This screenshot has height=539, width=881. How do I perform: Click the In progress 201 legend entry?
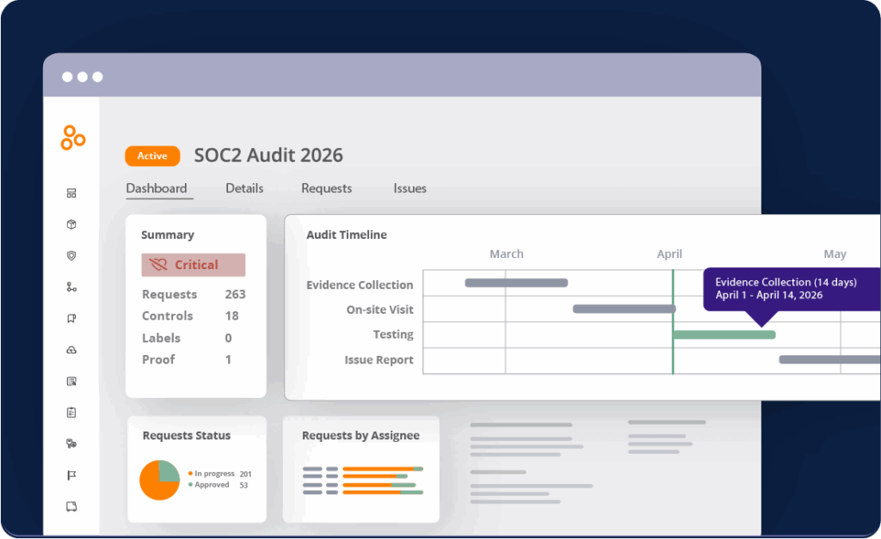220,474
